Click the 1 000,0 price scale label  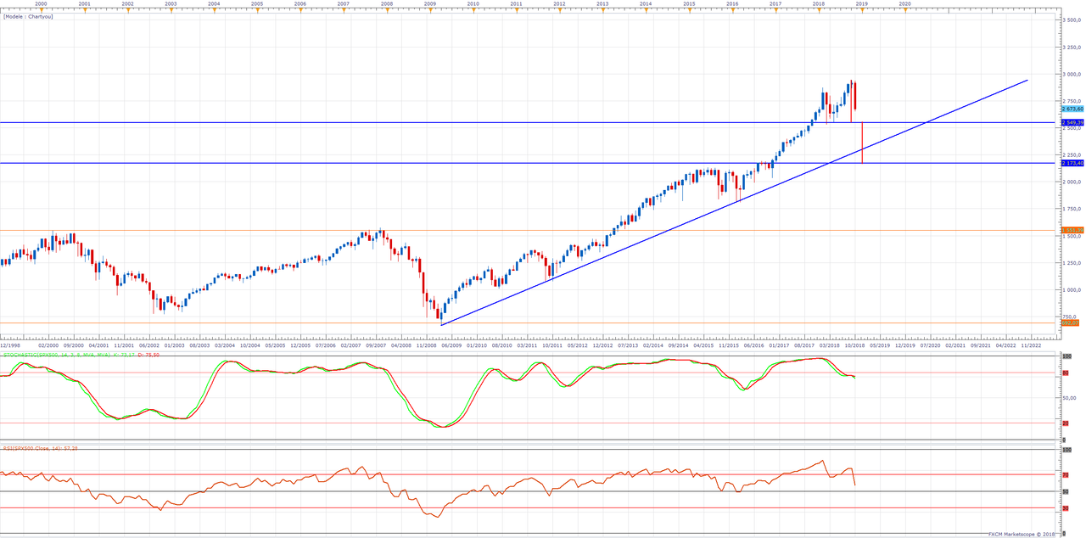pos(1072,290)
